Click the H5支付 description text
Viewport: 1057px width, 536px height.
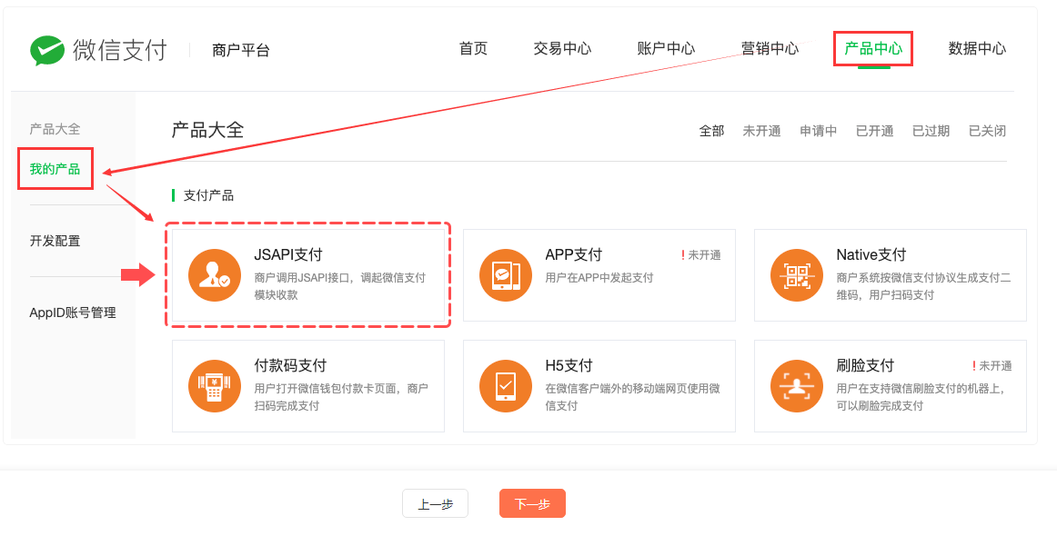point(632,397)
